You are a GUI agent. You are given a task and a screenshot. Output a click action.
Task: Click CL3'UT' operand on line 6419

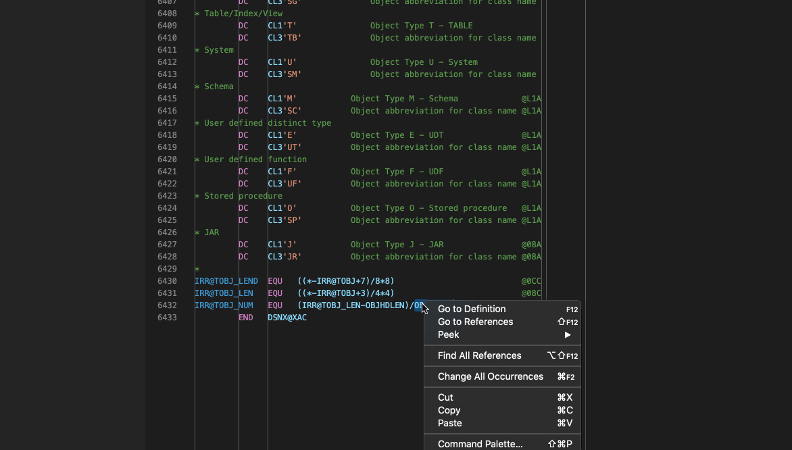(285, 147)
